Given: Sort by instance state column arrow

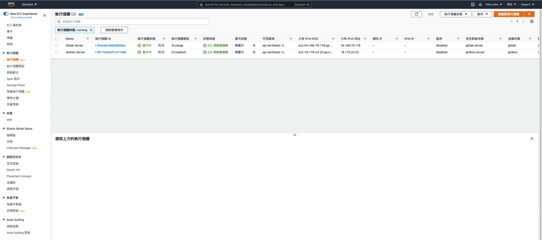Looking at the screenshot, I should pyautogui.click(x=164, y=39).
